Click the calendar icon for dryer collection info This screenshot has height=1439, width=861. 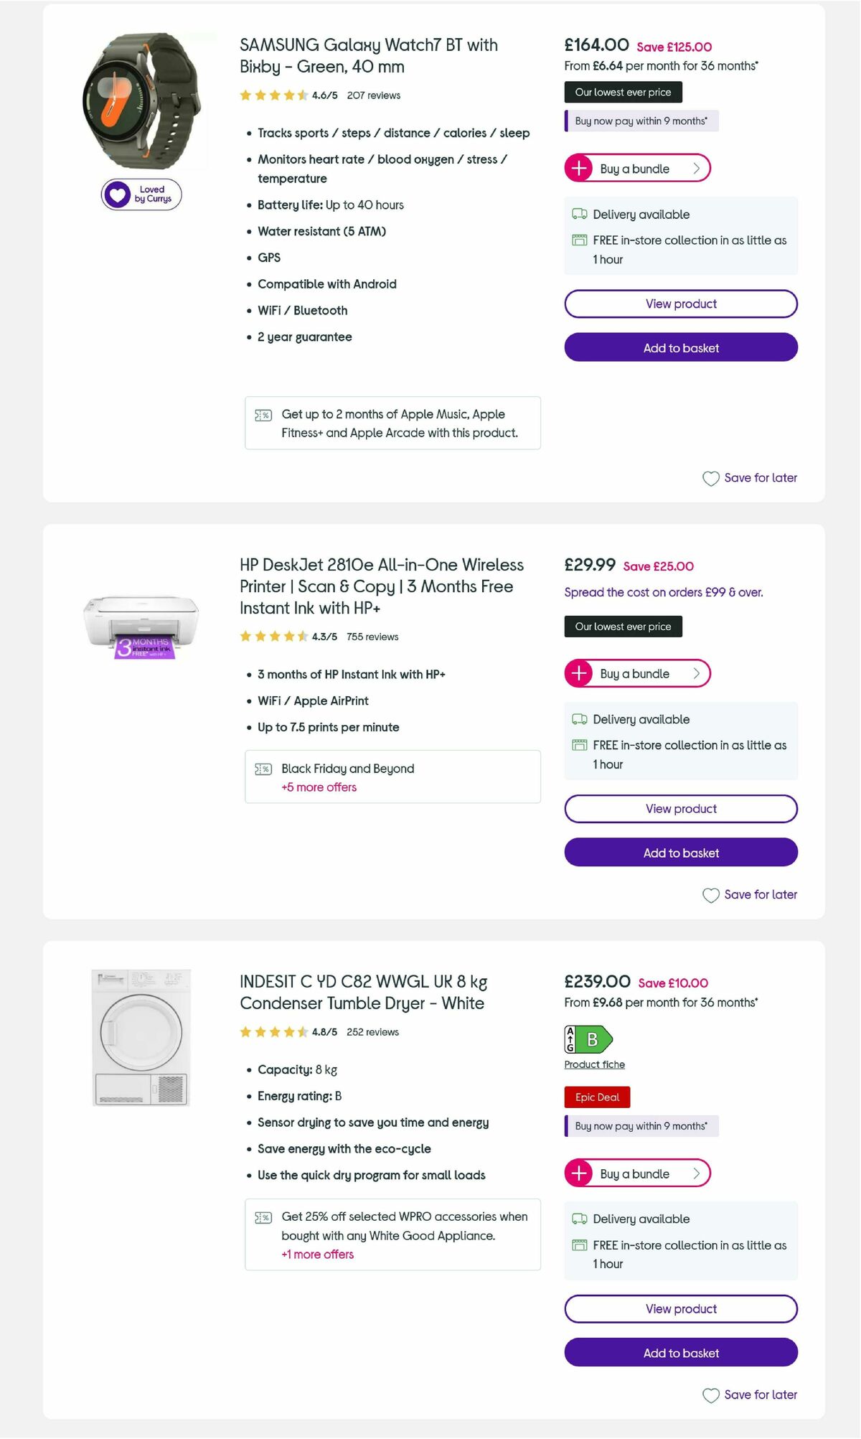(578, 1245)
